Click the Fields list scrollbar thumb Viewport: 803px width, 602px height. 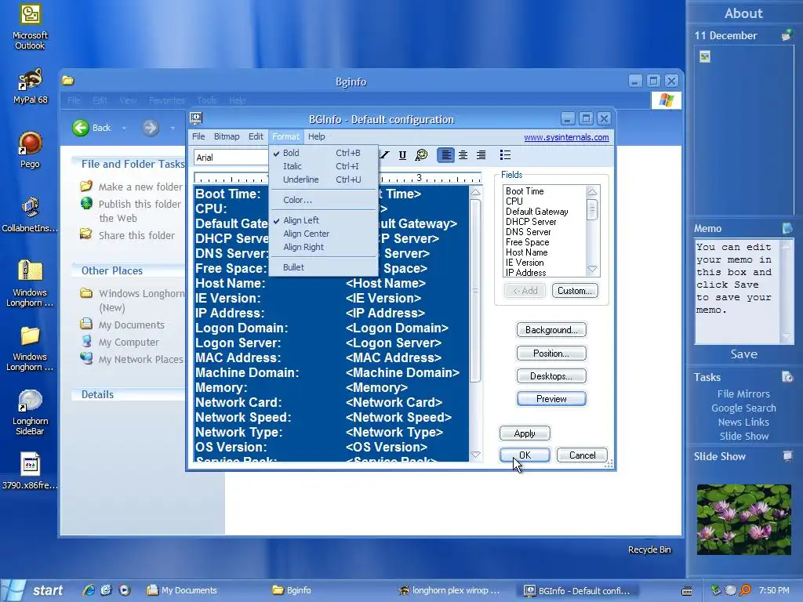coord(592,209)
